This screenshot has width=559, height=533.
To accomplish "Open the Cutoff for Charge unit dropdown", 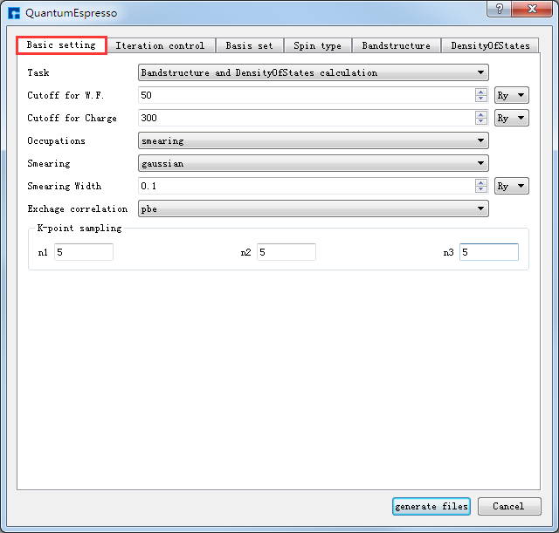I will click(x=511, y=118).
